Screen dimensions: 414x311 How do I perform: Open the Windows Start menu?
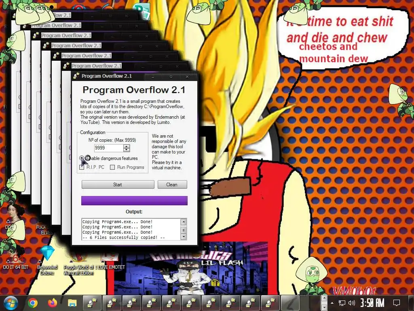tap(11, 303)
